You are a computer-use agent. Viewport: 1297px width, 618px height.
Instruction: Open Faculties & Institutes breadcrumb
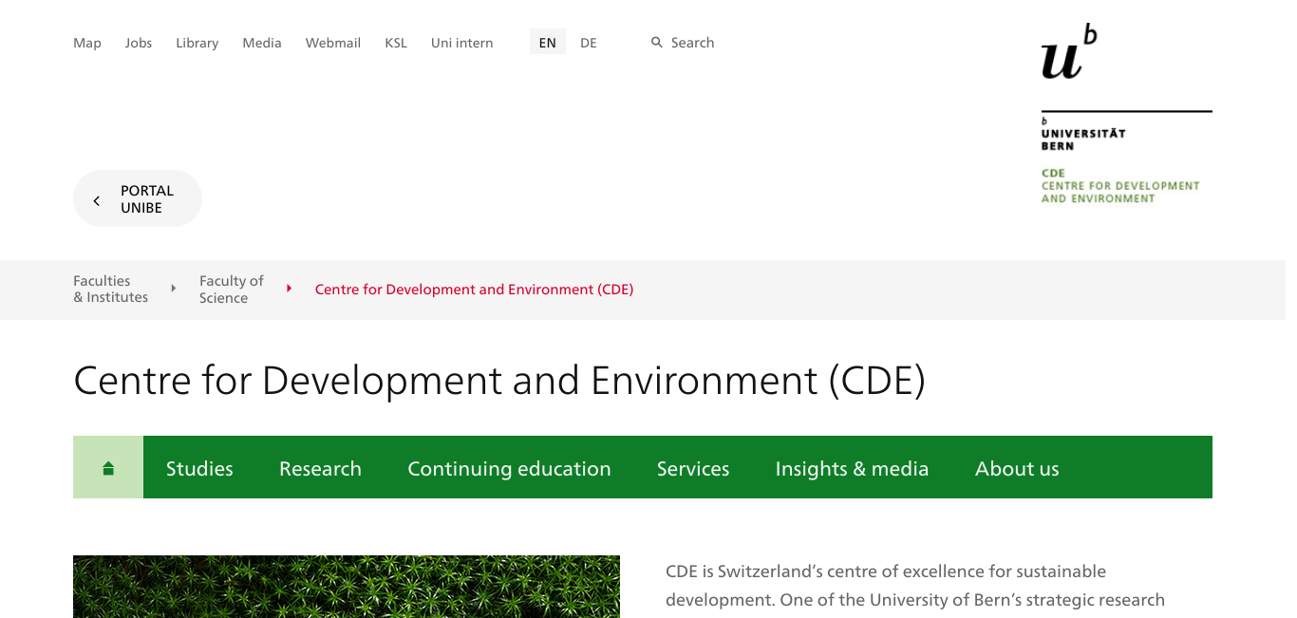[x=111, y=289]
